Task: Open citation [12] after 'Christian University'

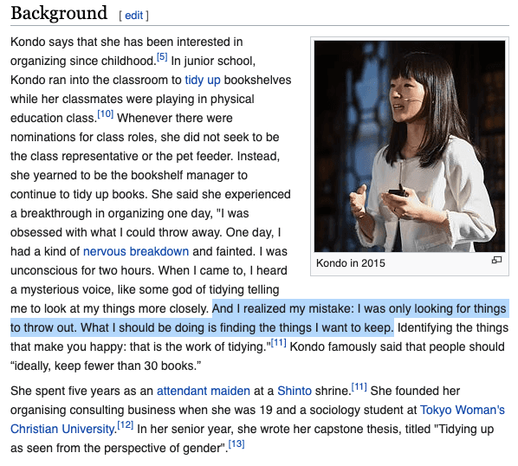Action: click(x=126, y=425)
